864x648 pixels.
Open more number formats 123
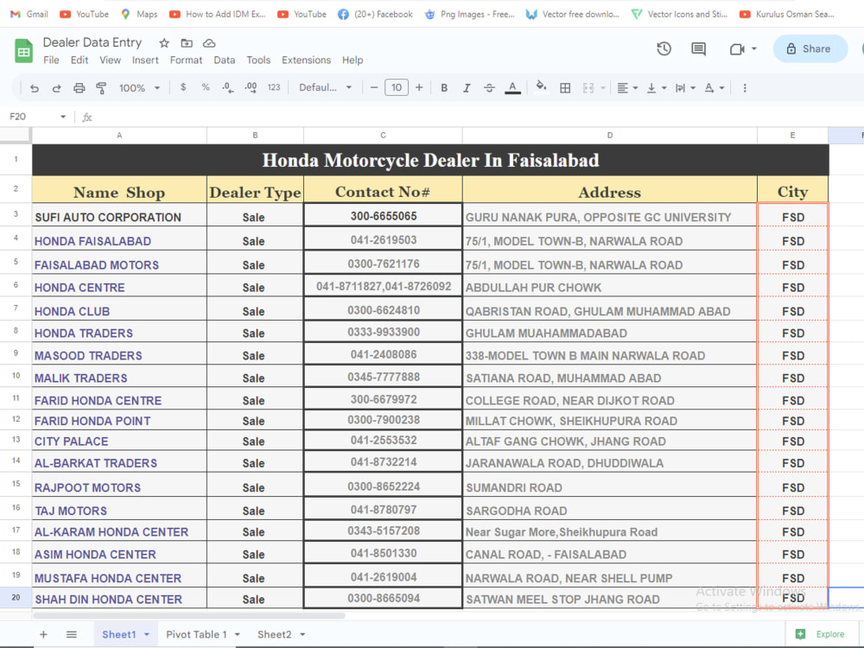(274, 87)
